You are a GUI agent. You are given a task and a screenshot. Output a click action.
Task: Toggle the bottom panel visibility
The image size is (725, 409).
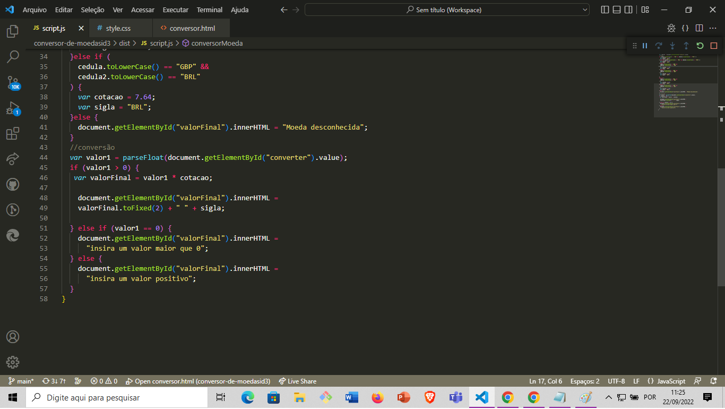(617, 10)
